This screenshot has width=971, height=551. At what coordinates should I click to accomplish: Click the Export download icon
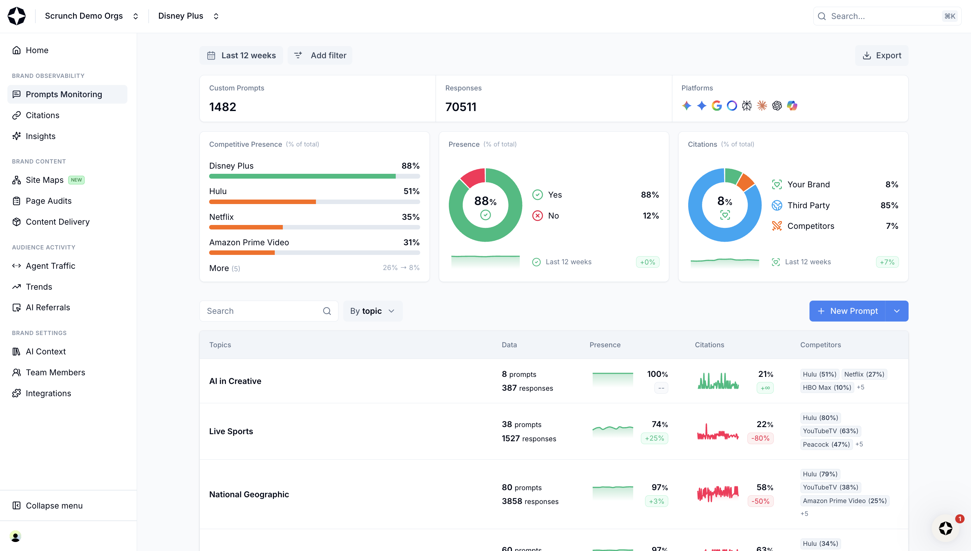pos(867,56)
